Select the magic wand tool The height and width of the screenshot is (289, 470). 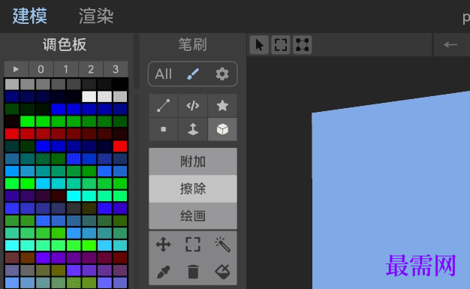[x=222, y=245]
